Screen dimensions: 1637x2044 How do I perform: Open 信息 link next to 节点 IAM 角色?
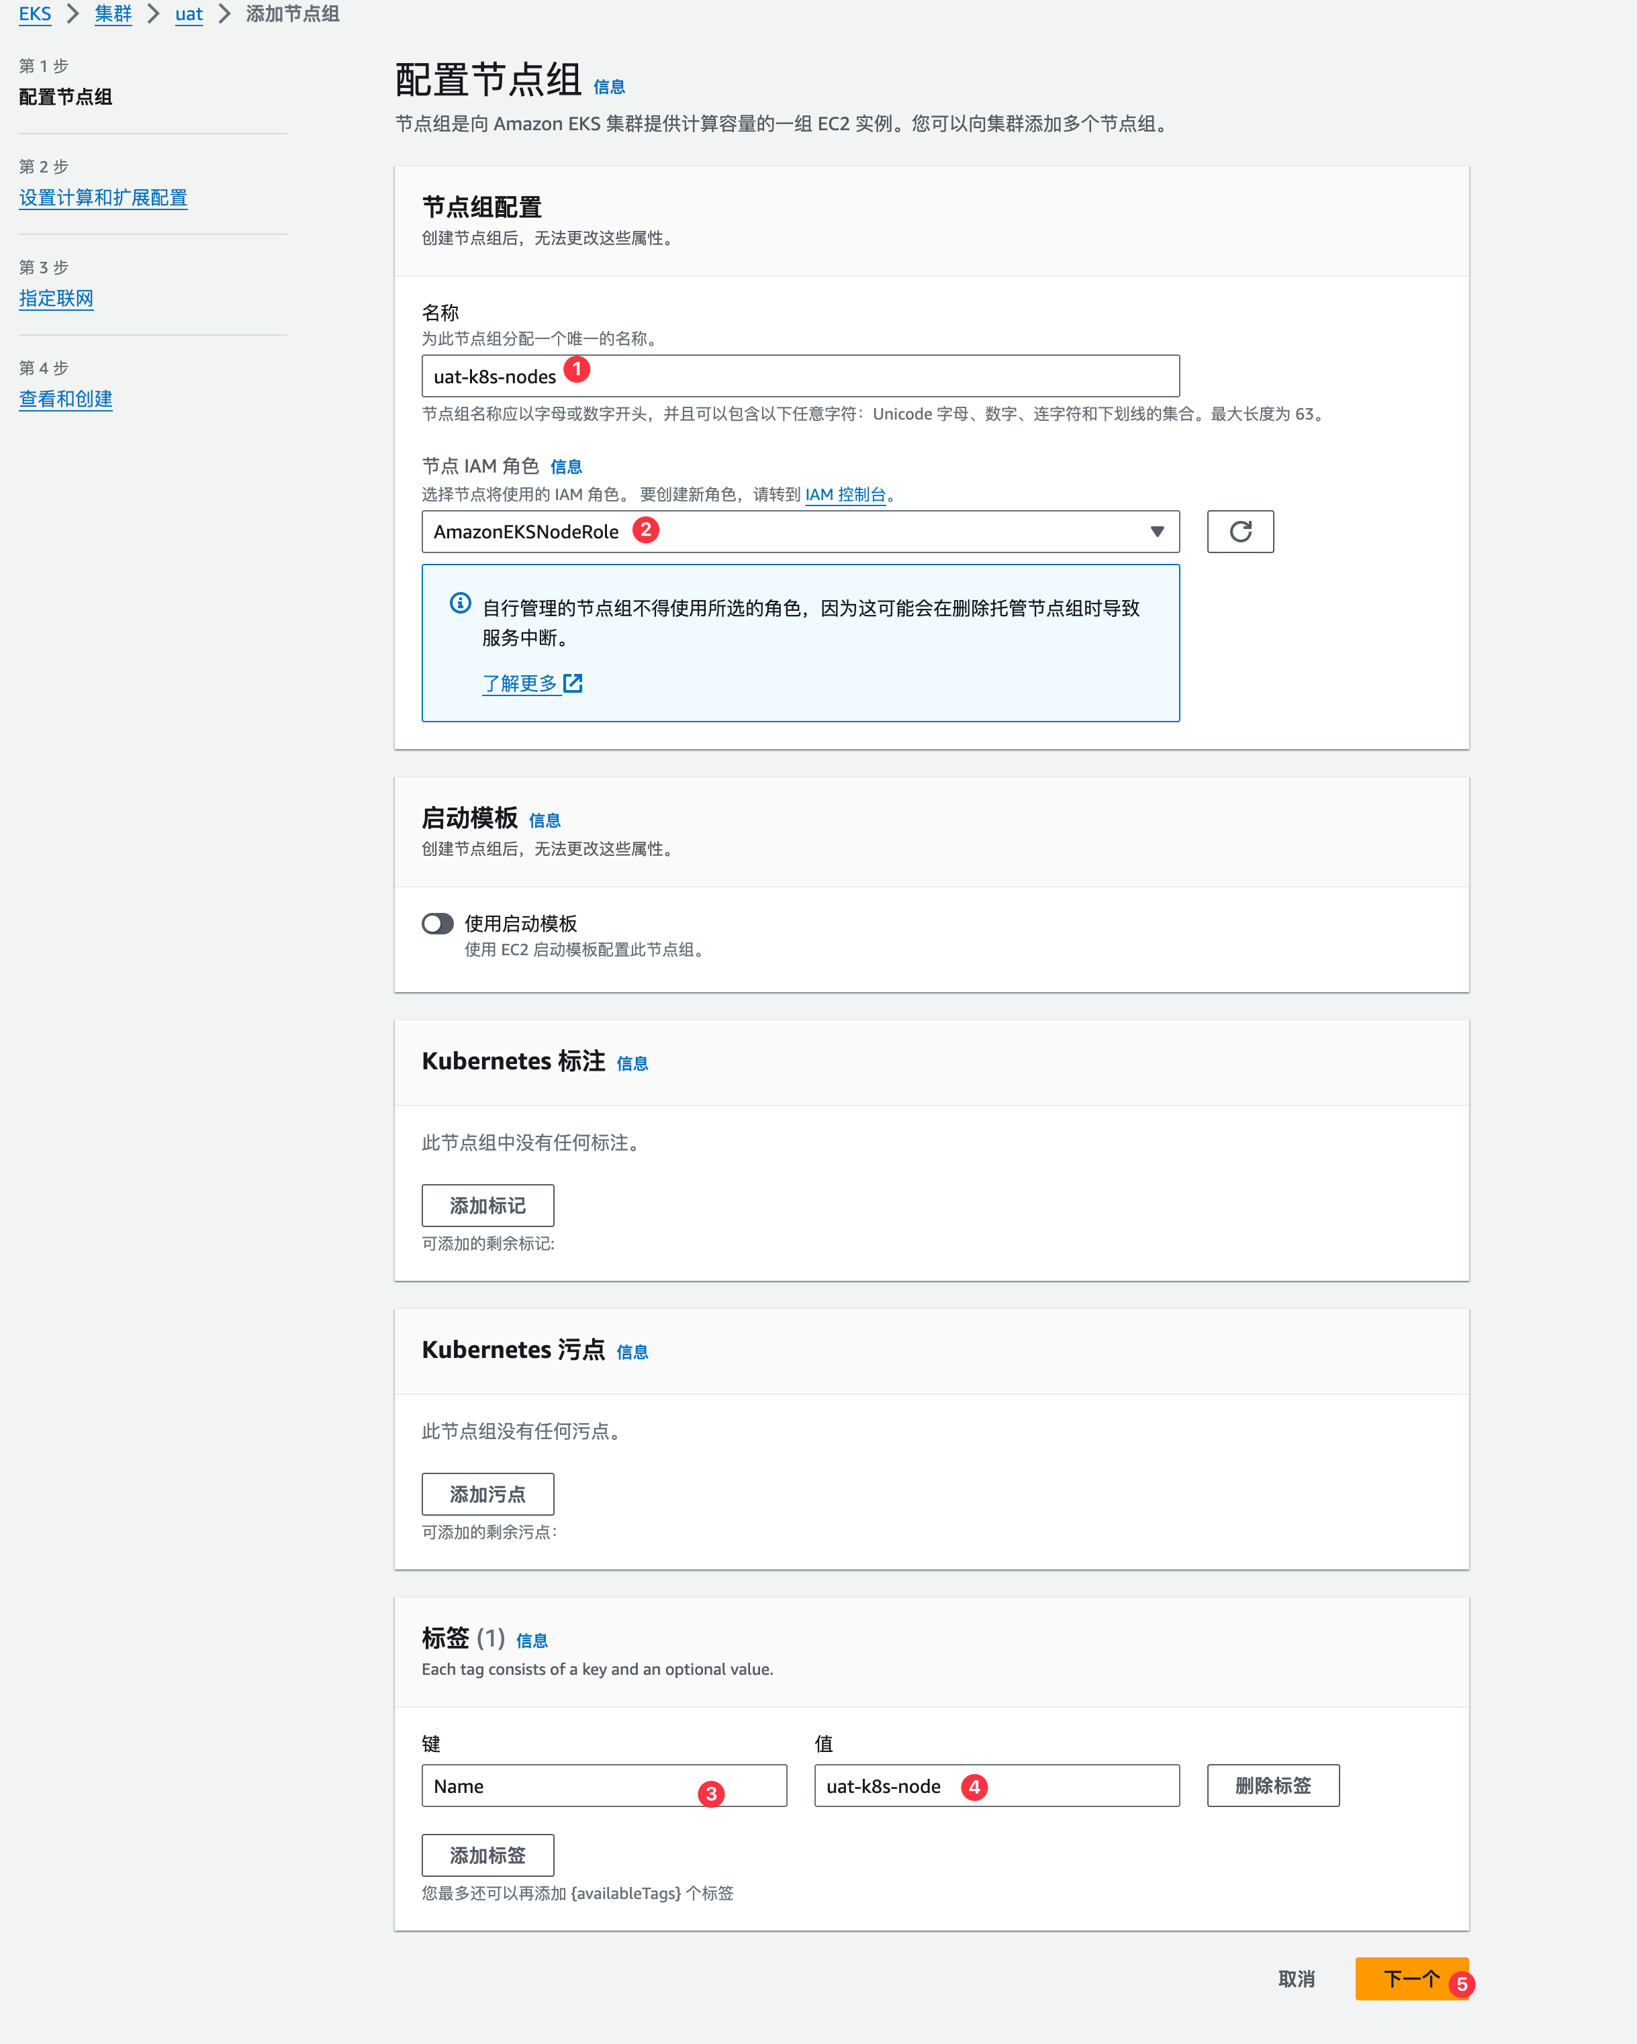566,467
